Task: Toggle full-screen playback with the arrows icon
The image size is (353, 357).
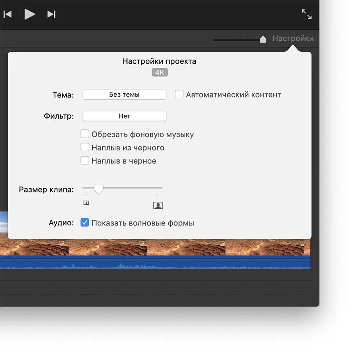Action: pyautogui.click(x=307, y=14)
